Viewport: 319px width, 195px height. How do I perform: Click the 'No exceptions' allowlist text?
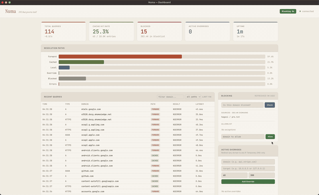[x=228, y=130]
